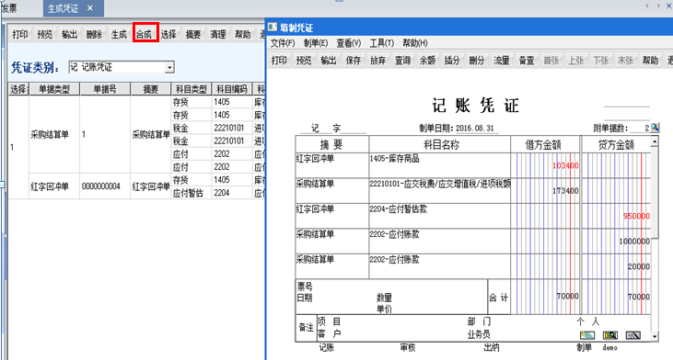Click the credit amount 1000000
Image resolution: width=673 pixels, height=360 pixels.
click(634, 242)
